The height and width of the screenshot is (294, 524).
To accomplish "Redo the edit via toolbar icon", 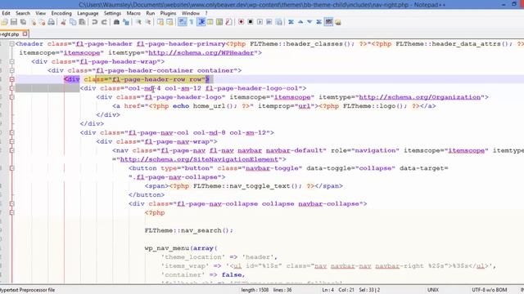I will click(x=104, y=22).
